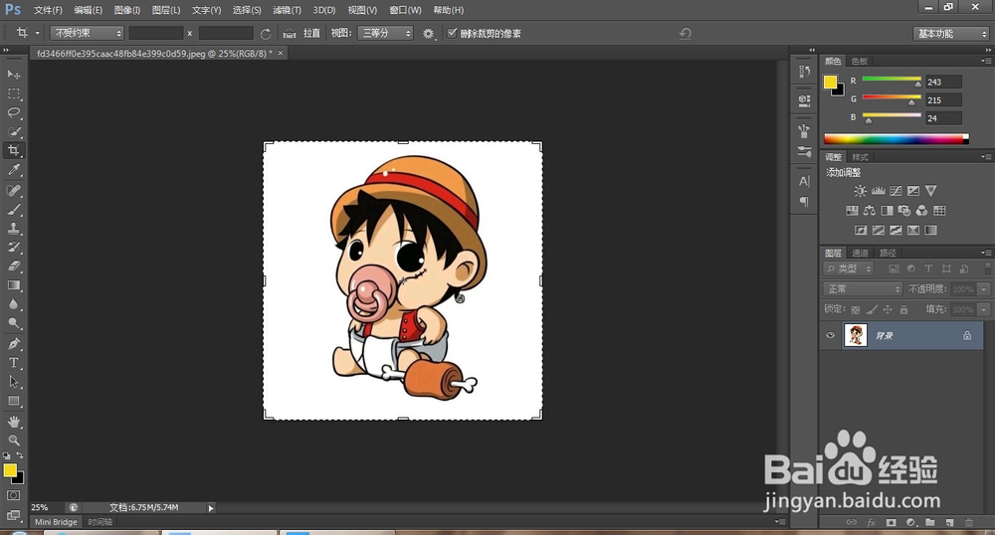Image resolution: width=995 pixels, height=535 pixels.
Task: Toggle Delete Cropped Pixels checkbox
Action: click(x=452, y=33)
